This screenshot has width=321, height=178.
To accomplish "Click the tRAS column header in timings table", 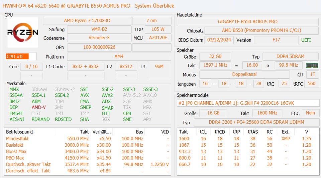I will point(253,132).
